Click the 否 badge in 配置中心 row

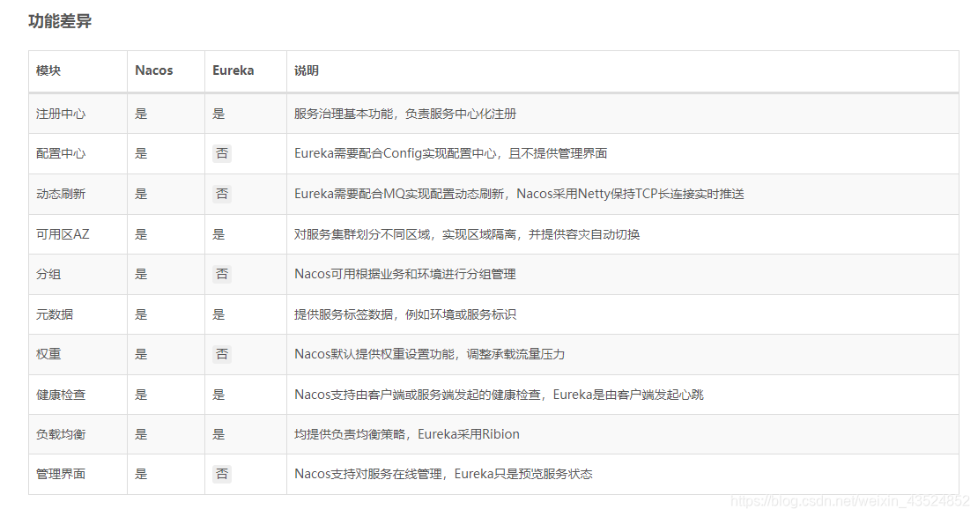point(222,153)
